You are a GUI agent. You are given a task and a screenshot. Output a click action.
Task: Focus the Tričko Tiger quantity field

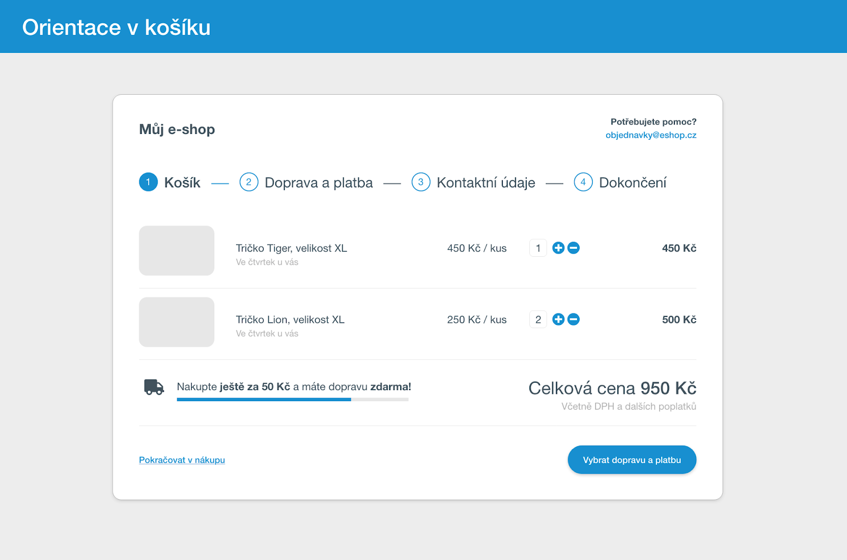coord(538,248)
